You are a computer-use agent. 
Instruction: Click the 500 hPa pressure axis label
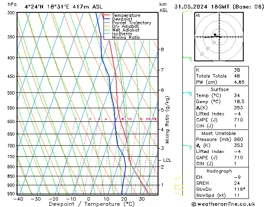[12, 93]
